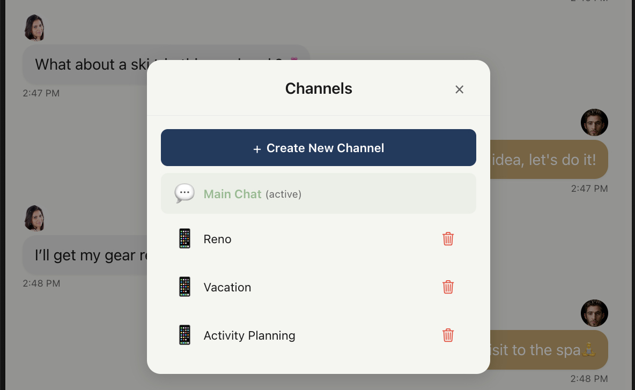
Task: Click the man's avatar beside the spa message
Action: point(594,313)
